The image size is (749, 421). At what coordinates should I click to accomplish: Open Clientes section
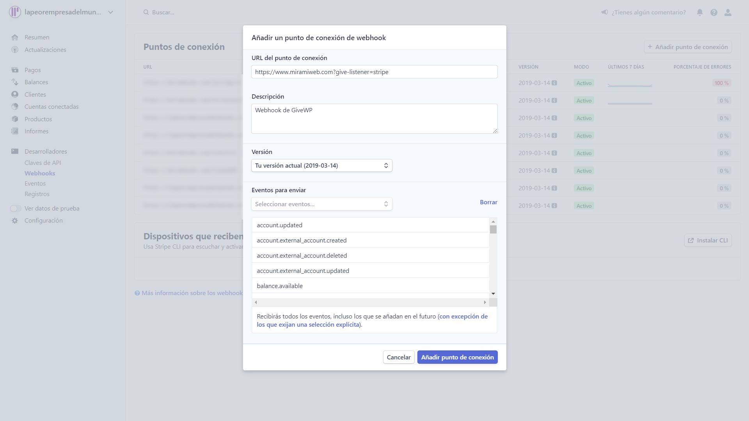tap(35, 95)
